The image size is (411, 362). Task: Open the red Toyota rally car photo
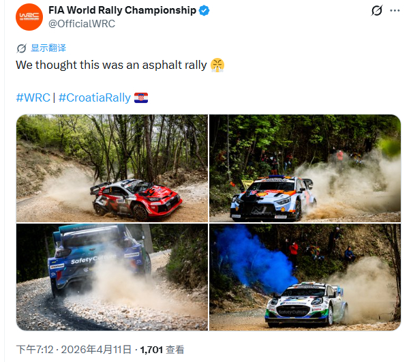112,168
